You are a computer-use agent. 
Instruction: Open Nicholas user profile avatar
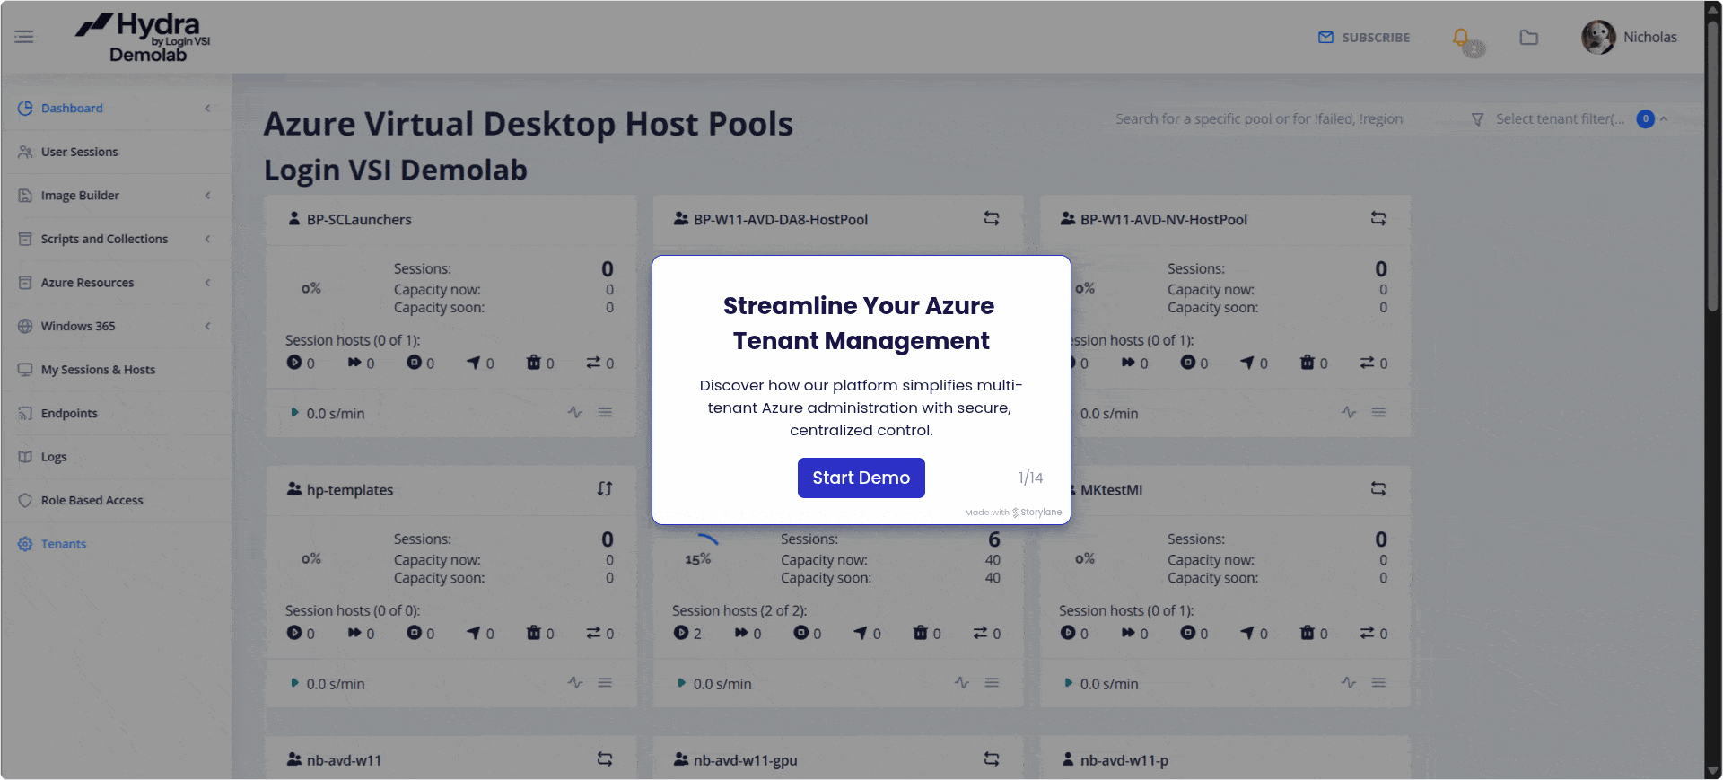point(1597,38)
